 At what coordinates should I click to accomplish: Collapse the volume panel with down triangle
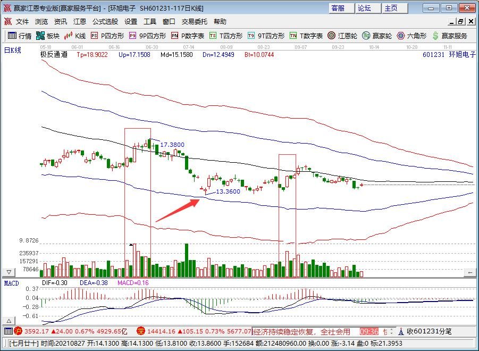[7, 272]
